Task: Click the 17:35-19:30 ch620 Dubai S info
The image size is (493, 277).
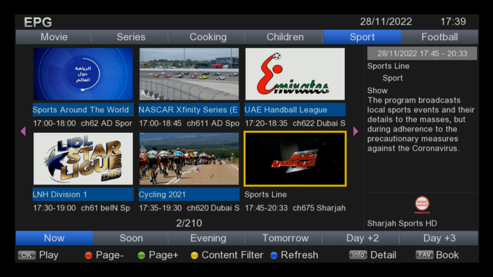Action: [189, 208]
